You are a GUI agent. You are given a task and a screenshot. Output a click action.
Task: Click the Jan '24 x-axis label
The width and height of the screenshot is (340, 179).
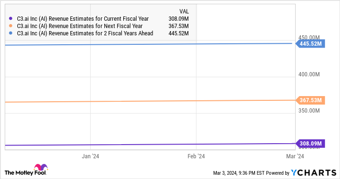90,156
